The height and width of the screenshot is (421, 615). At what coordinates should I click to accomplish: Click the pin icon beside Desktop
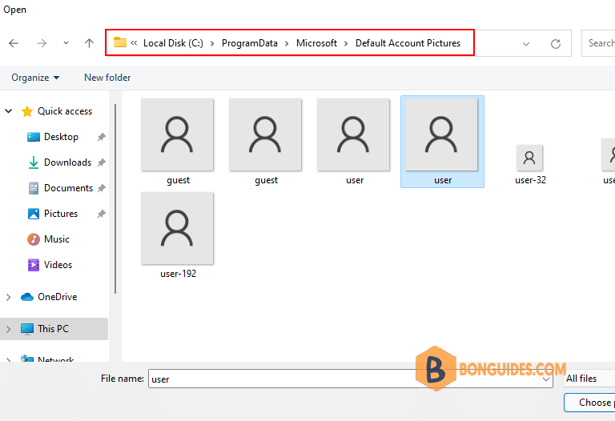[x=101, y=137]
